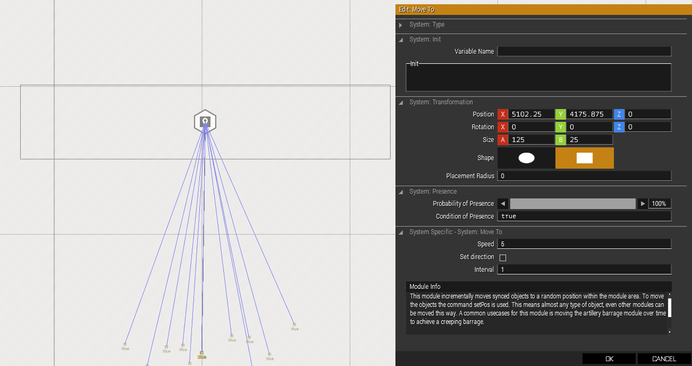692x366 pixels.
Task: Discard changes with the CANCEL button
Action: pos(664,359)
